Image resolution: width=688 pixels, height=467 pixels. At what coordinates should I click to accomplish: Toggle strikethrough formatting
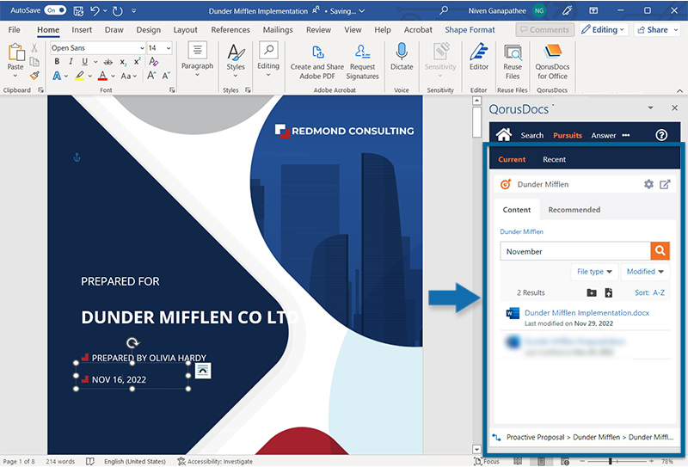(108, 62)
